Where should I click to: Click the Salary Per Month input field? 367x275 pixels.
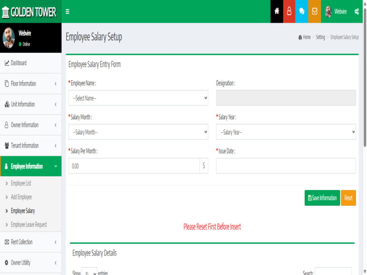[x=134, y=166]
